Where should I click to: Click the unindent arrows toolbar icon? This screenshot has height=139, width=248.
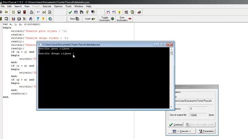pyautogui.click(x=114, y=12)
